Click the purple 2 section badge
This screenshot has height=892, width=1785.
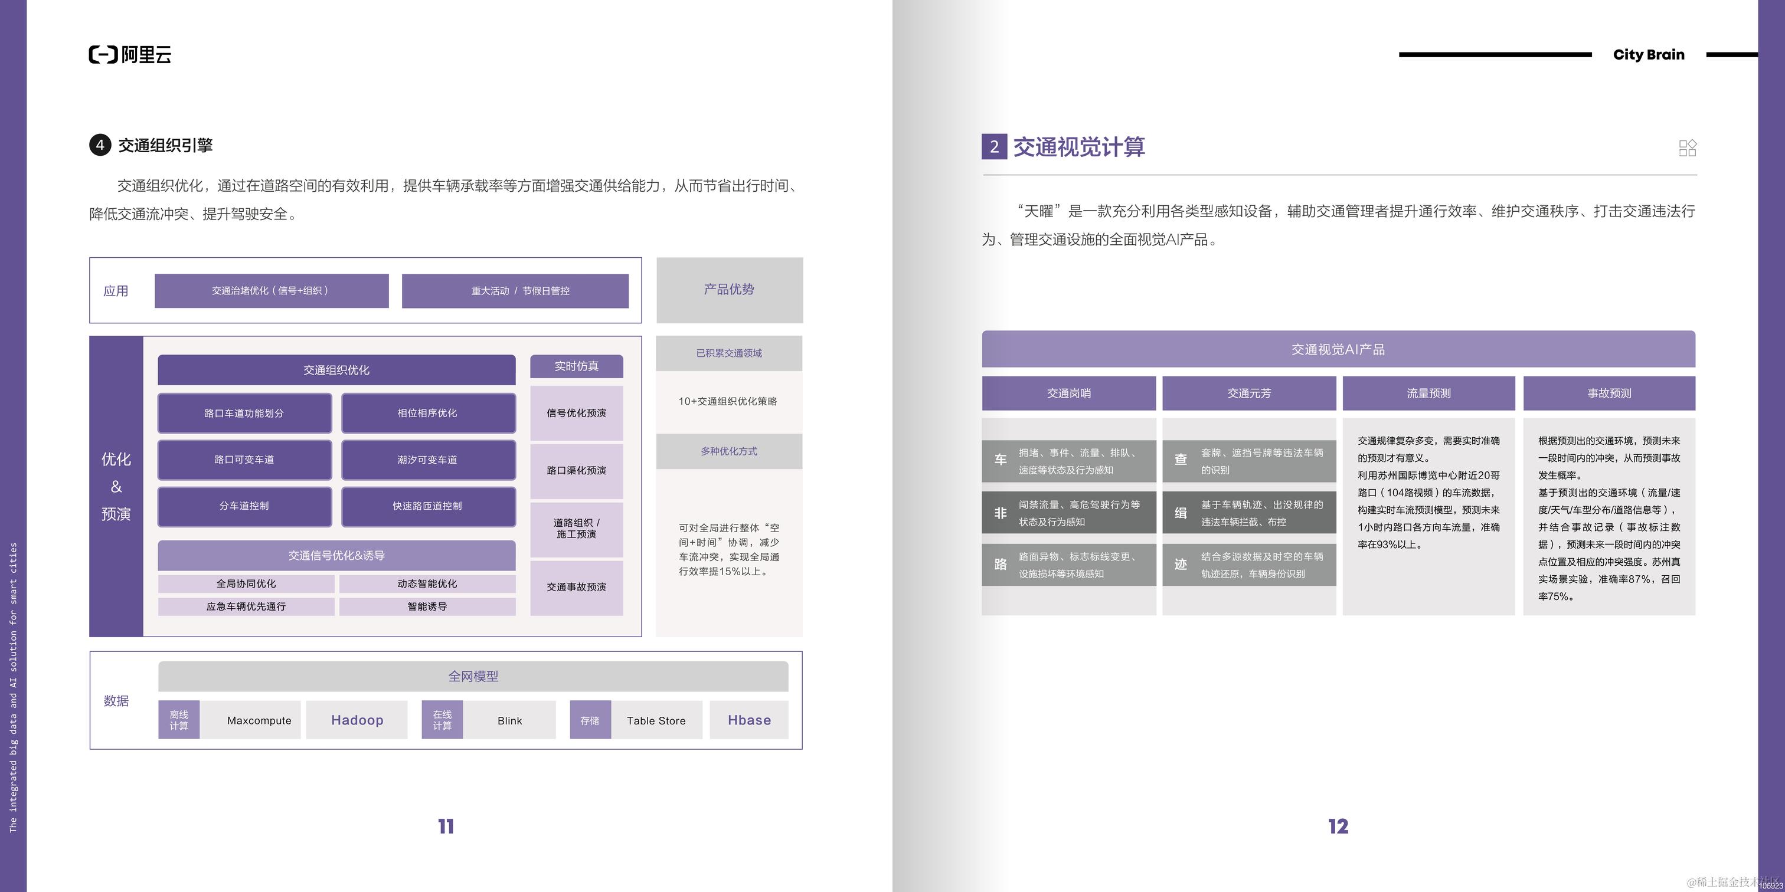(993, 146)
